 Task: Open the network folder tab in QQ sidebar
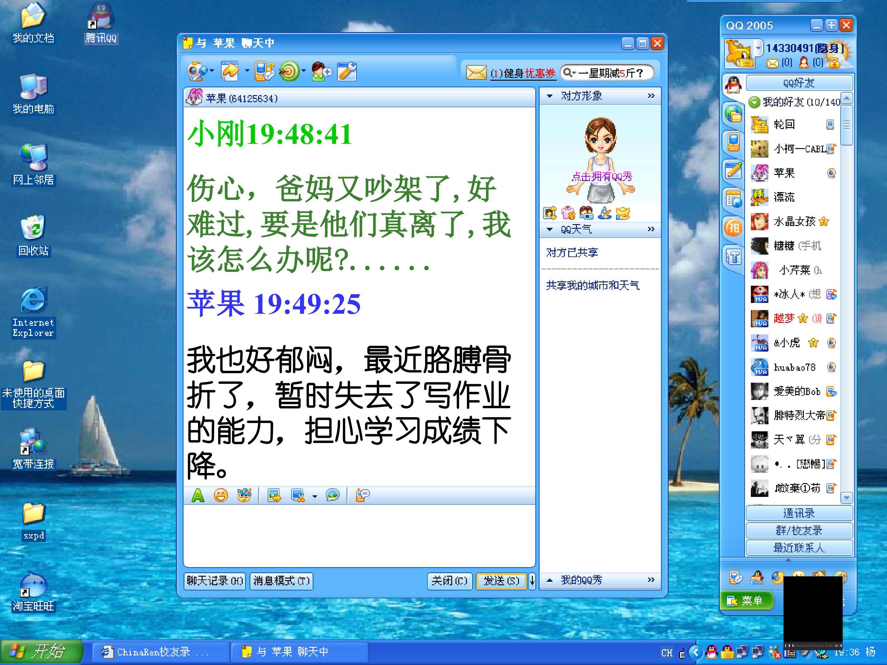pyautogui.click(x=733, y=113)
